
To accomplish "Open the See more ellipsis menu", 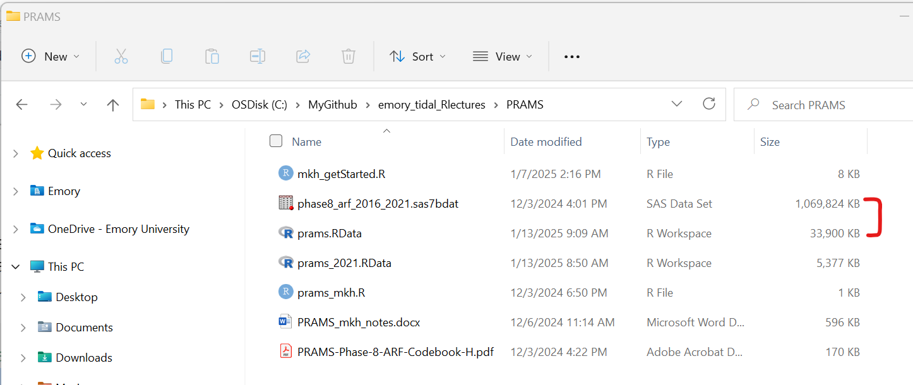I will click(x=571, y=56).
